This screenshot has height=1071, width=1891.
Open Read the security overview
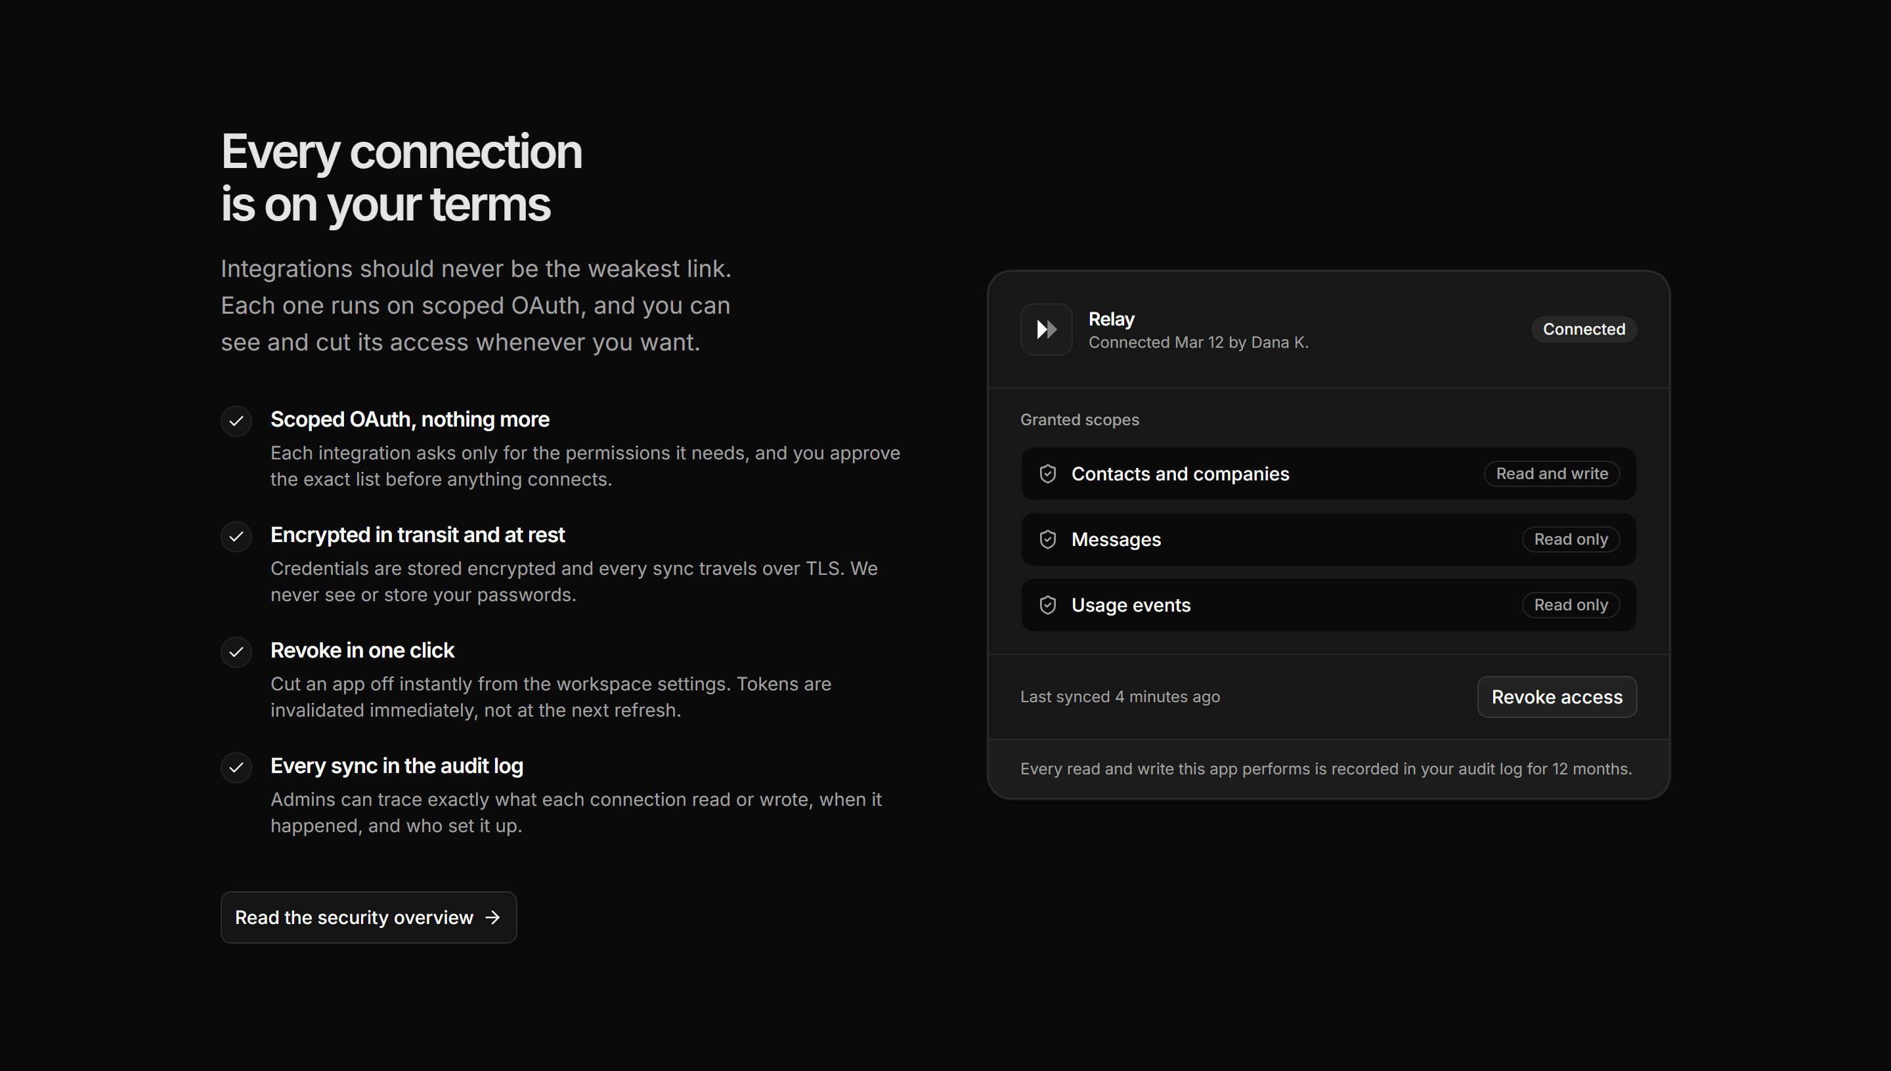[368, 917]
